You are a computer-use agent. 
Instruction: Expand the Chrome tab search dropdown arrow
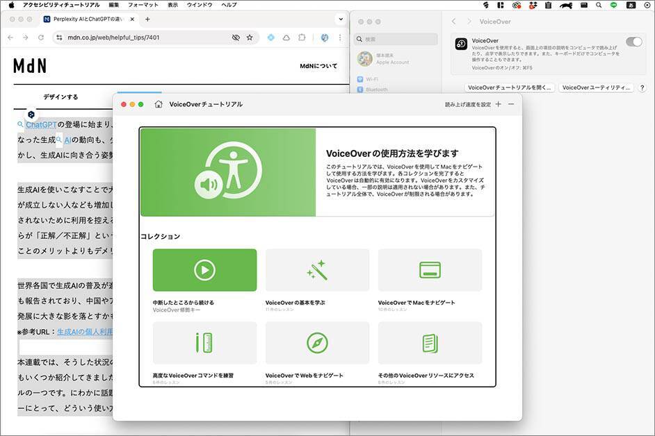pyautogui.click(x=340, y=19)
